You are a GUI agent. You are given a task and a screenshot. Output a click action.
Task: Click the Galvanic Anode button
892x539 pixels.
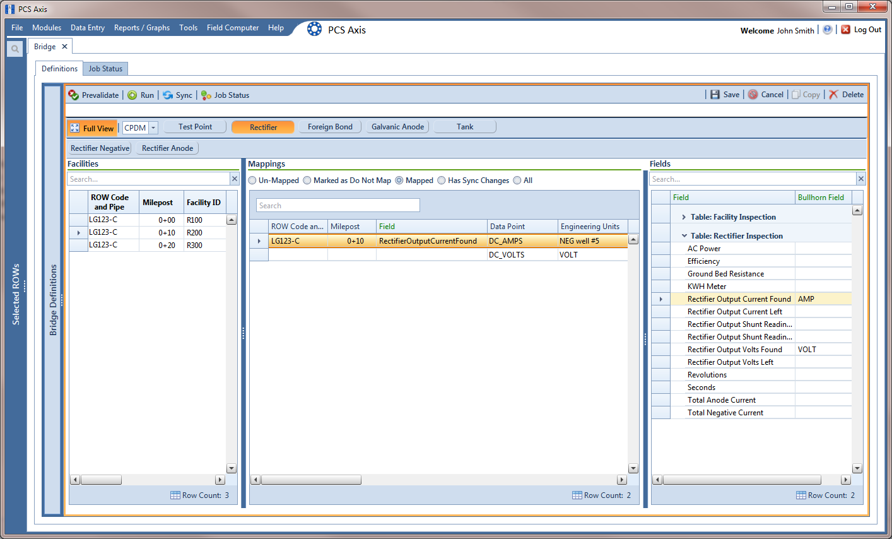397,127
